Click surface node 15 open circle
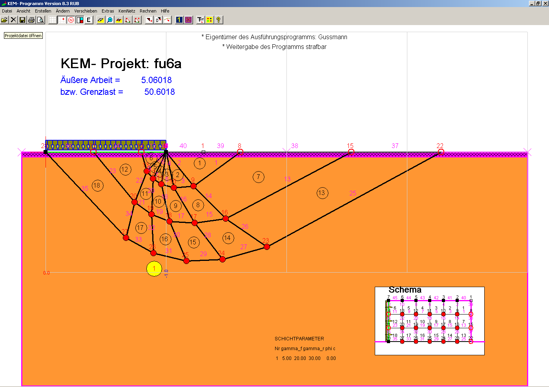Image resolution: width=549 pixels, height=387 pixels. pos(351,152)
